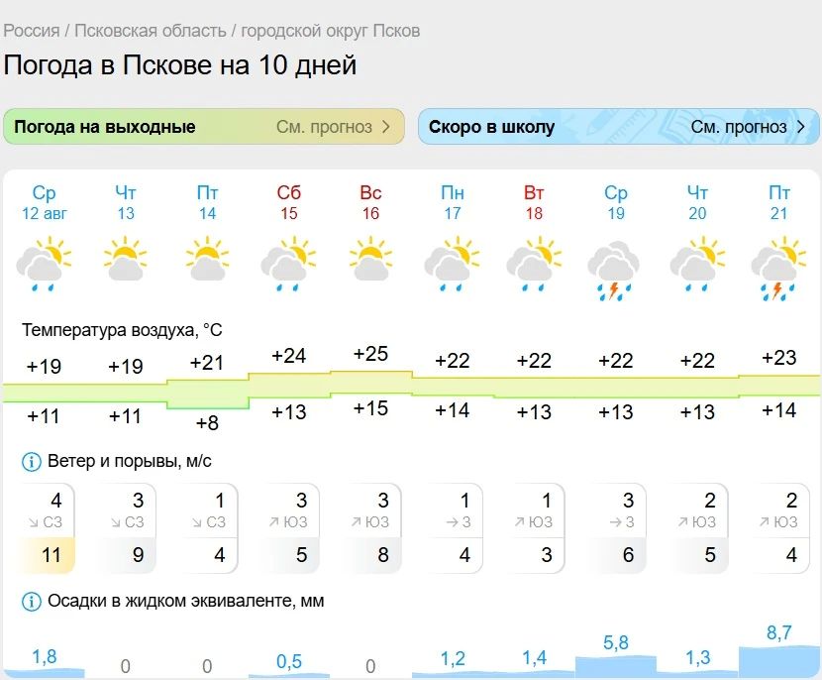The image size is (822, 680).
Task: Select Saturday 15 weather icon
Action: tap(288, 264)
